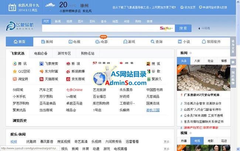Click the 设为主页 house icon
240x151 pixels.
pyautogui.click(x=182, y=7)
